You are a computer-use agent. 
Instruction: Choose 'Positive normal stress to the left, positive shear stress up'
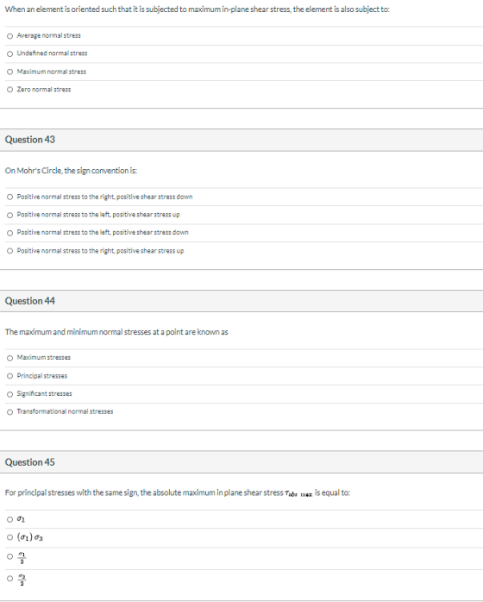(x=10, y=215)
